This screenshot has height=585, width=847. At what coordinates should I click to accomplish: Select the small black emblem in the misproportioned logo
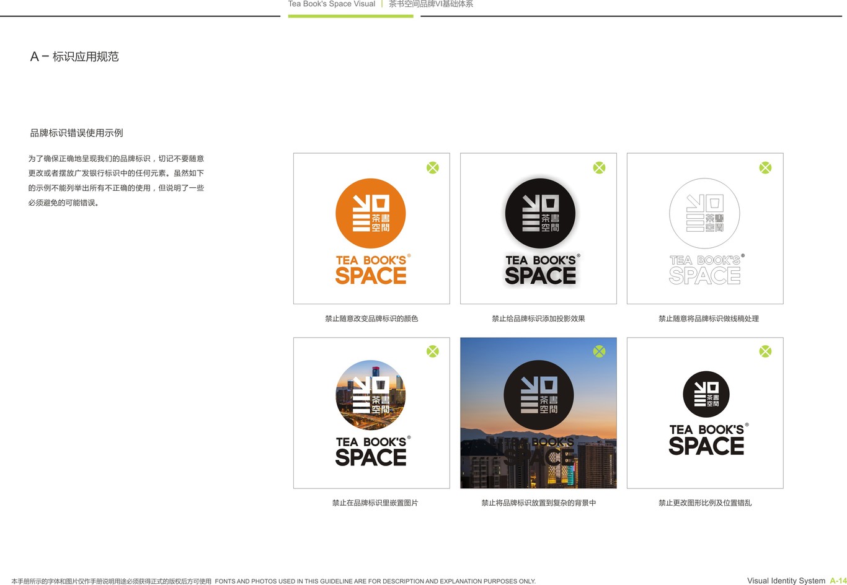point(706,394)
